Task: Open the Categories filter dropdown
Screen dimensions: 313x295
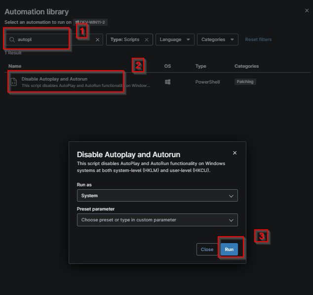Action: (x=218, y=40)
